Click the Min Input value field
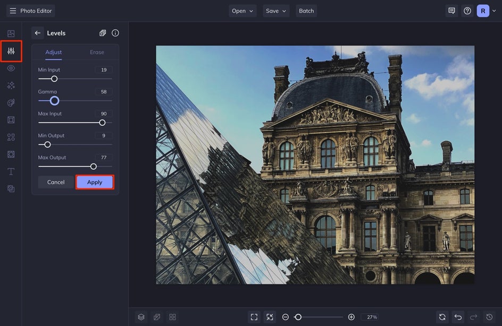This screenshot has width=502, height=326. point(104,70)
